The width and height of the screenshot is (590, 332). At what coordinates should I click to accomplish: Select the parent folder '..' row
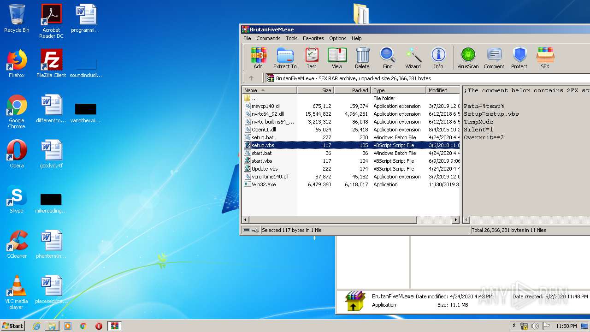[x=351, y=98]
